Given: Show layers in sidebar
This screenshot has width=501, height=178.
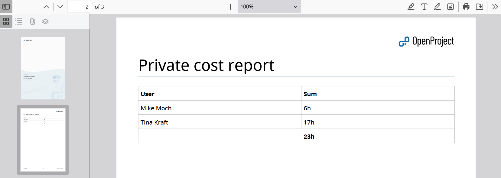Looking at the screenshot, I should click(45, 21).
